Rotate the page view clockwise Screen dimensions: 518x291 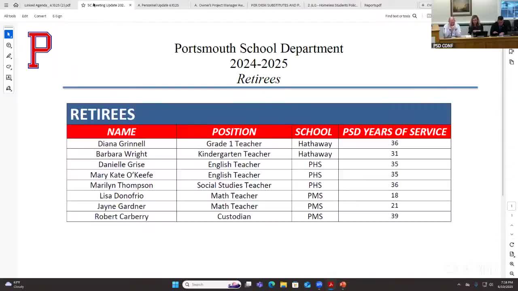[512, 245]
